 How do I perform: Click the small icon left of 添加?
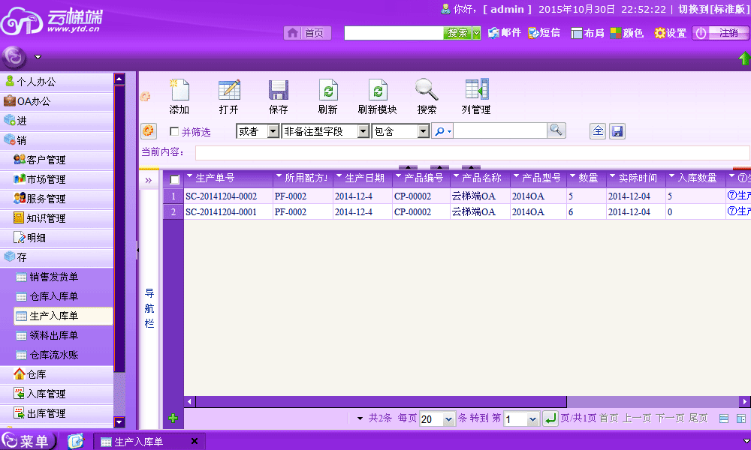145,96
